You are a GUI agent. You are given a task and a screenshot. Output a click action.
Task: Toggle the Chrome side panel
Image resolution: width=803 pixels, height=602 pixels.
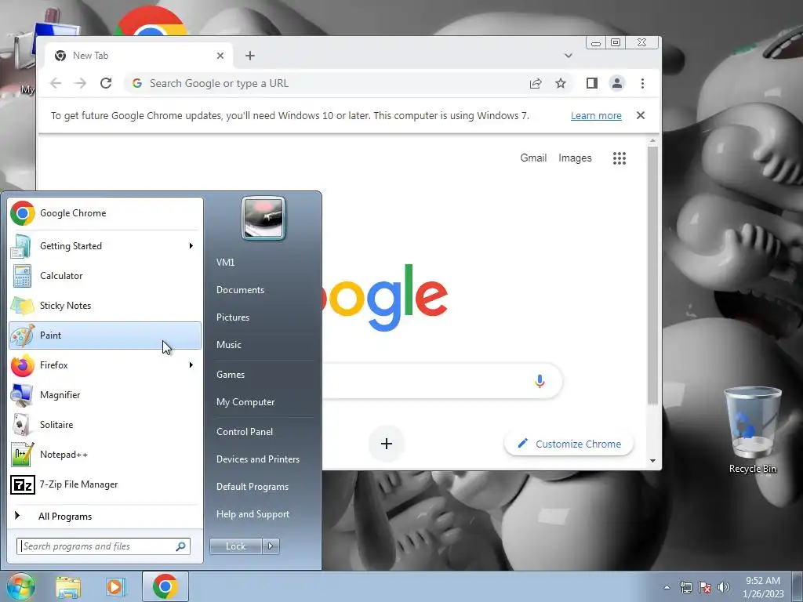pyautogui.click(x=592, y=83)
